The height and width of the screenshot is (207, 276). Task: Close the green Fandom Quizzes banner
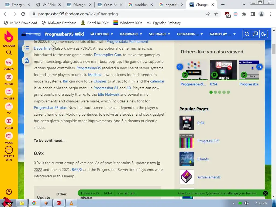point(265,193)
